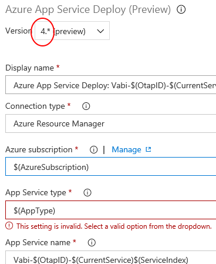This screenshot has width=216, height=264.
Task: Click the App Service name label
Action: 38,243
